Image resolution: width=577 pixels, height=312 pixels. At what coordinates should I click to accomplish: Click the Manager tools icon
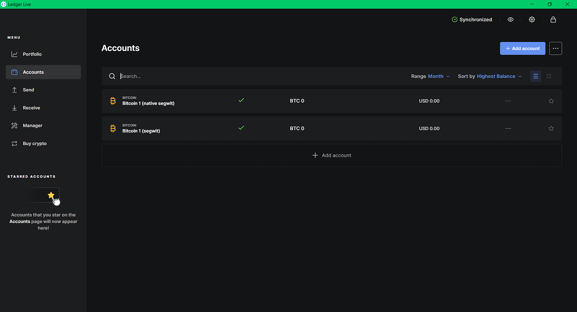pos(14,126)
